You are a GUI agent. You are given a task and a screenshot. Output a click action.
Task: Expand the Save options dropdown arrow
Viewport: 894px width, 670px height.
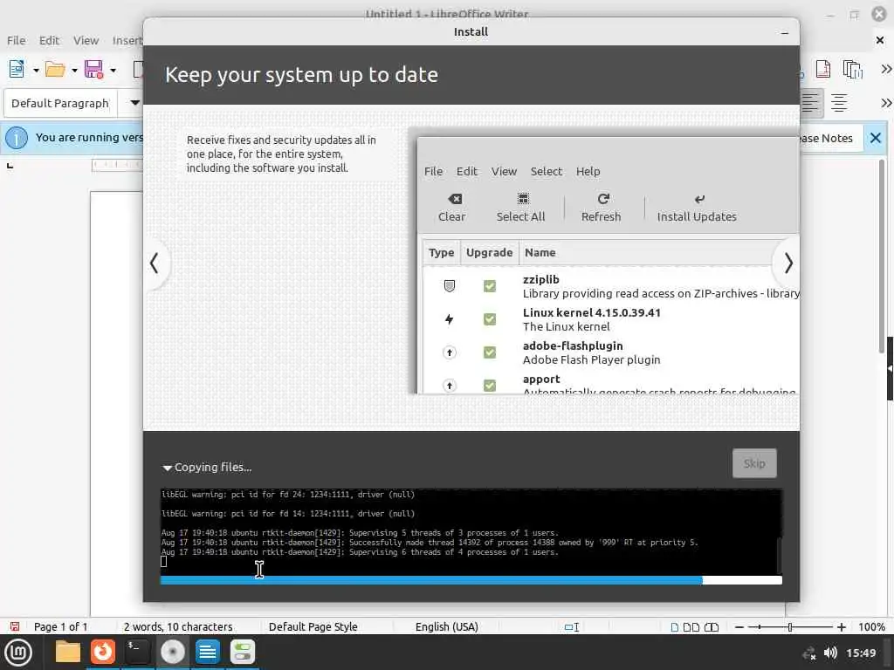[x=113, y=70]
